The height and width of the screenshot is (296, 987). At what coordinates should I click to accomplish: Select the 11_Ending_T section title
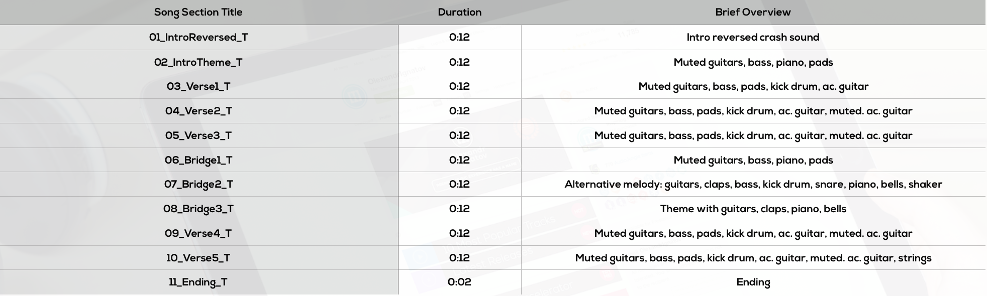(199, 282)
